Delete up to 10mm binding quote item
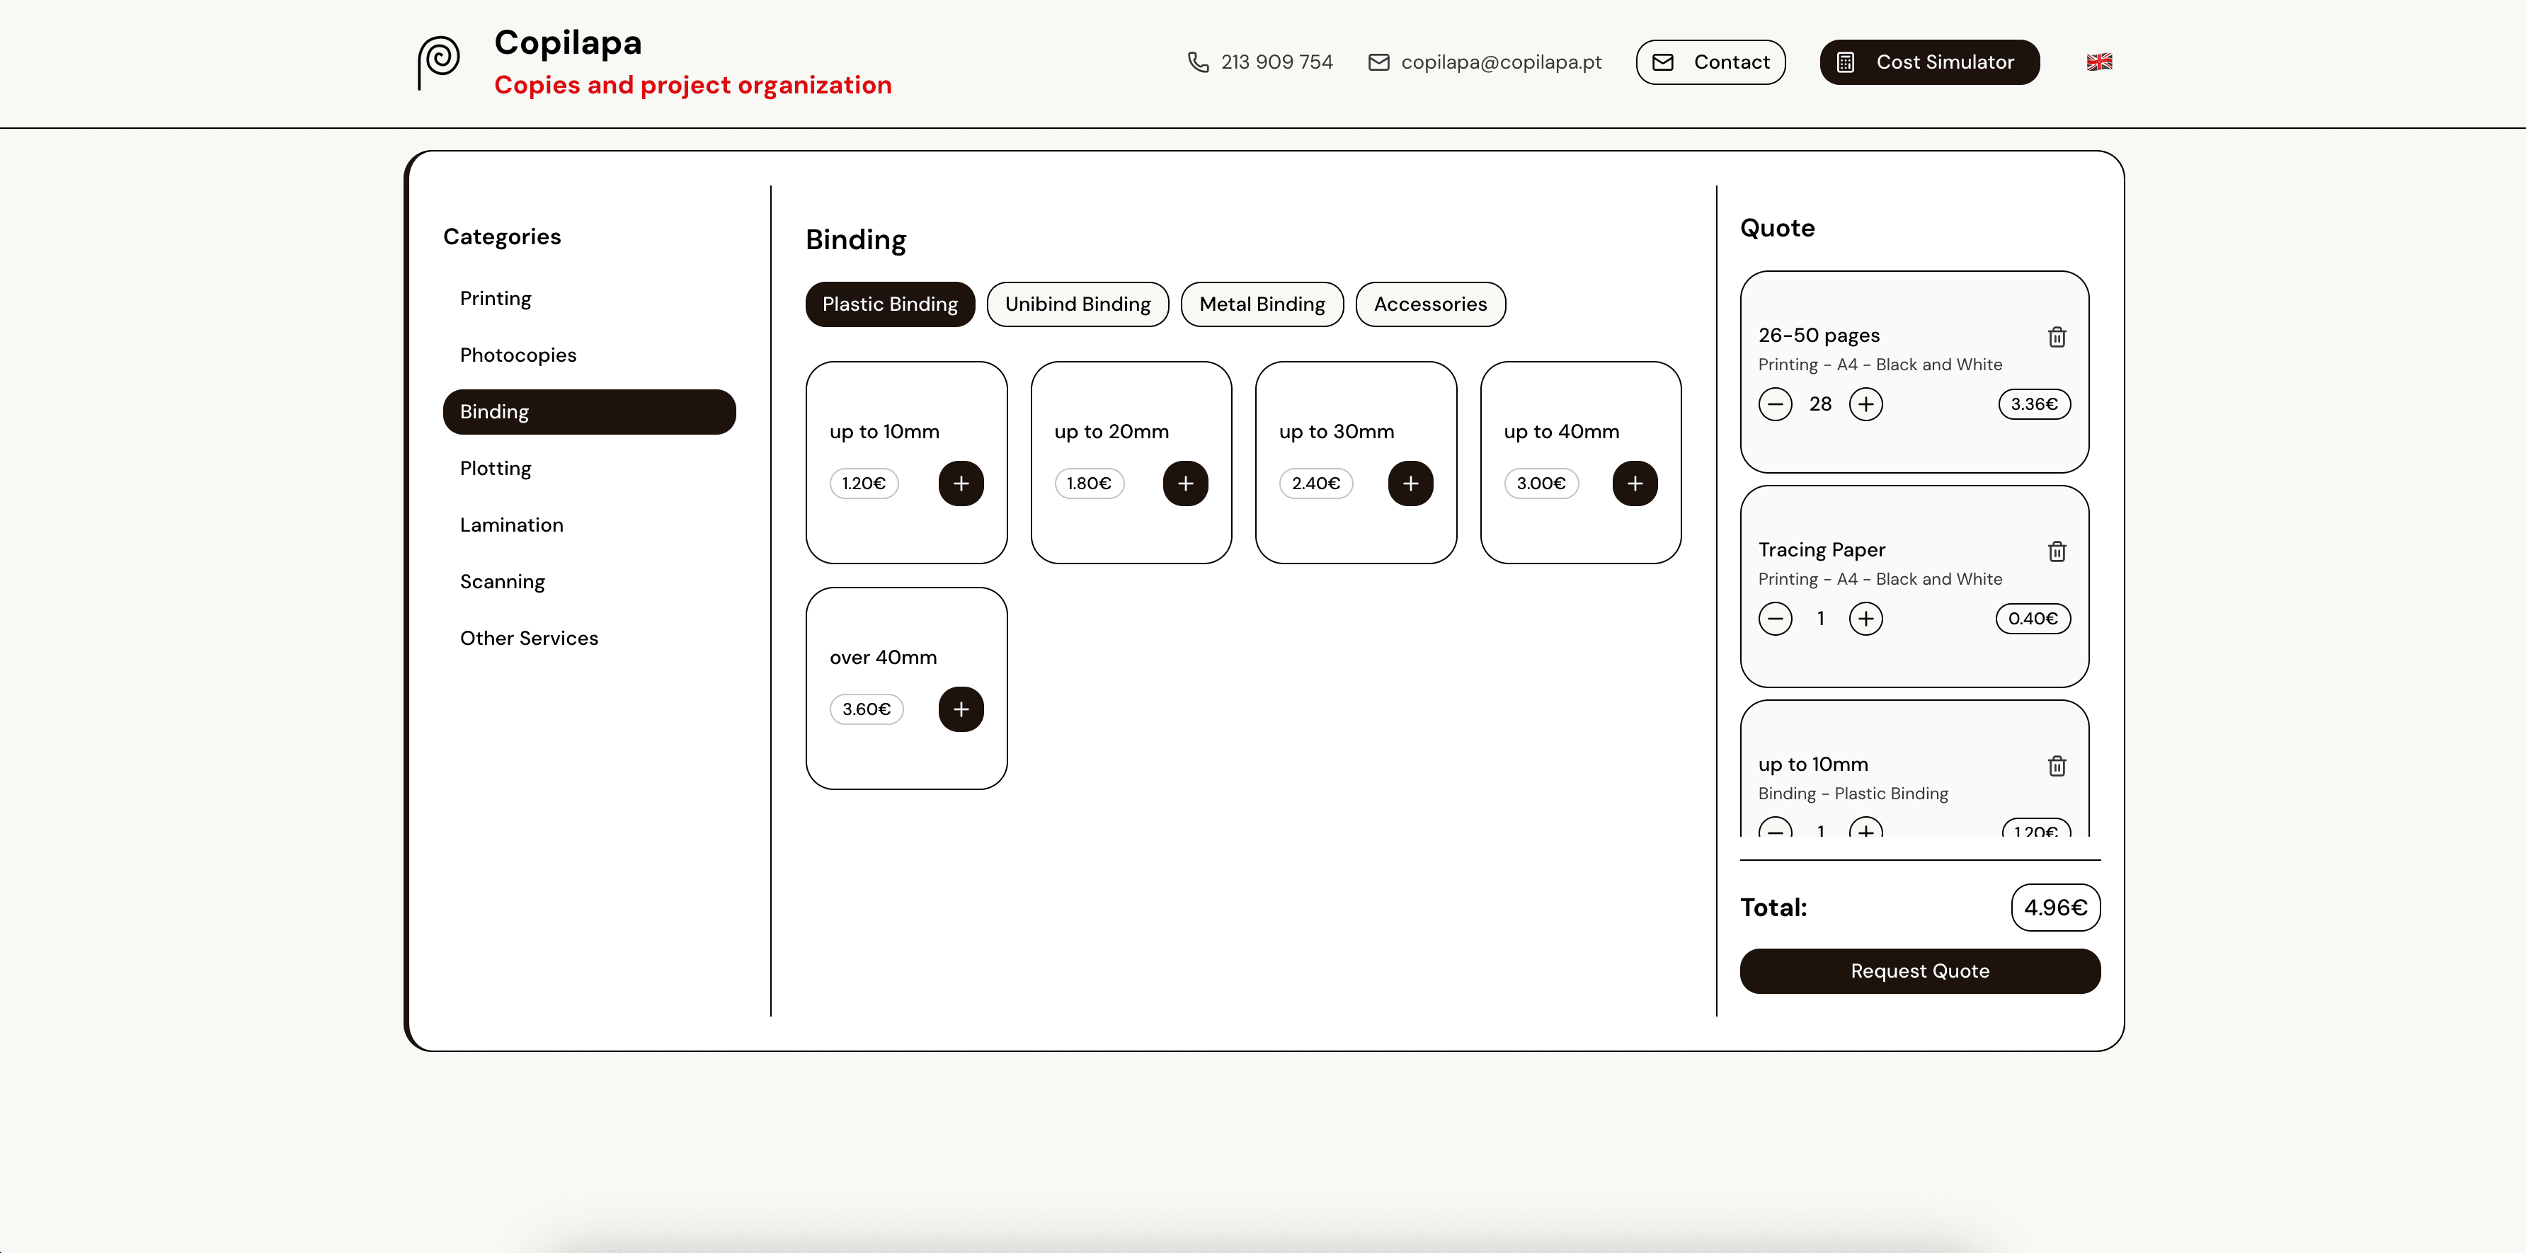 click(2057, 766)
